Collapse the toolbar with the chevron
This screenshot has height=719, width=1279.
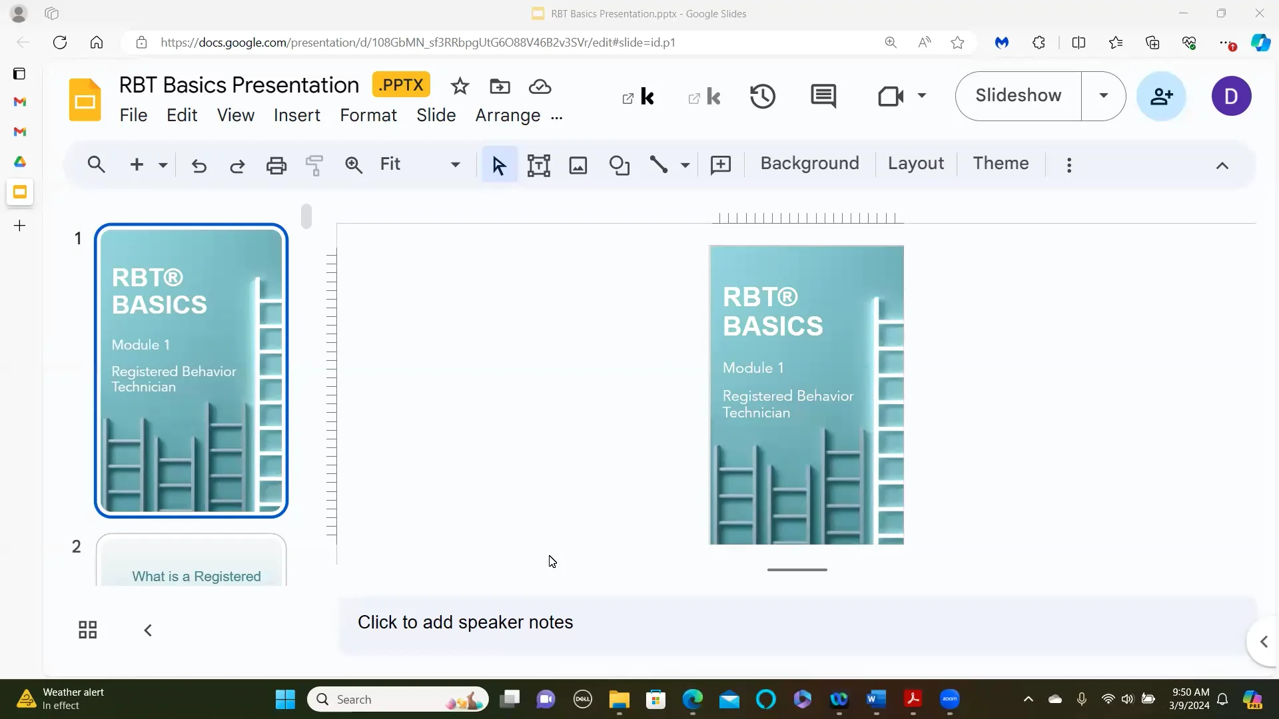click(1222, 164)
